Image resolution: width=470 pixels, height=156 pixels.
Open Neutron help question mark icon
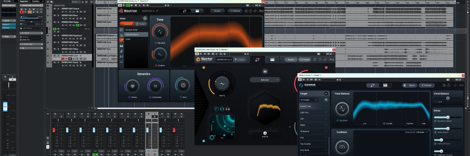click(251, 11)
